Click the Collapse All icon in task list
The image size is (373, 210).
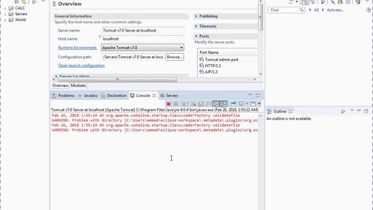[348, 2]
